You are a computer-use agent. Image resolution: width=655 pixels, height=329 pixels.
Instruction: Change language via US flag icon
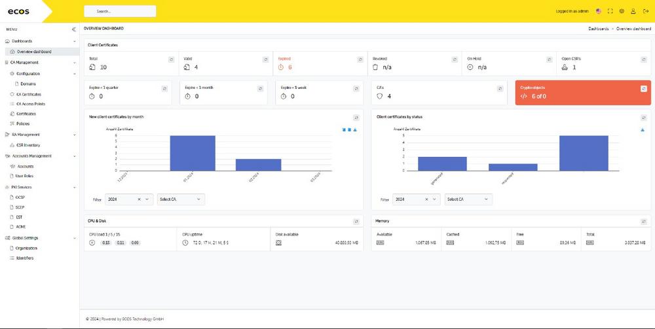click(599, 11)
